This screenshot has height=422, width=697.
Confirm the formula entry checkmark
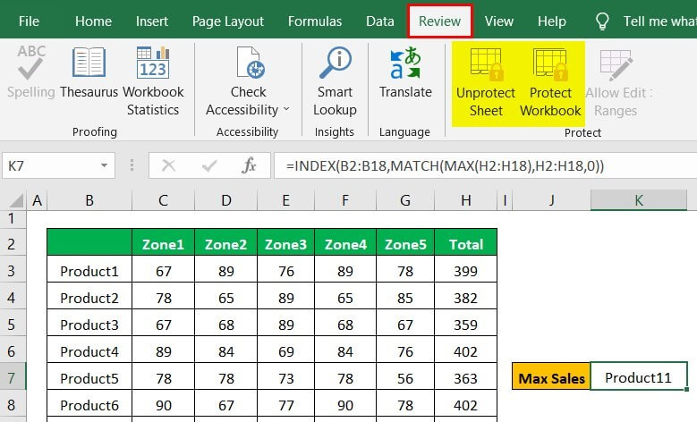(209, 165)
